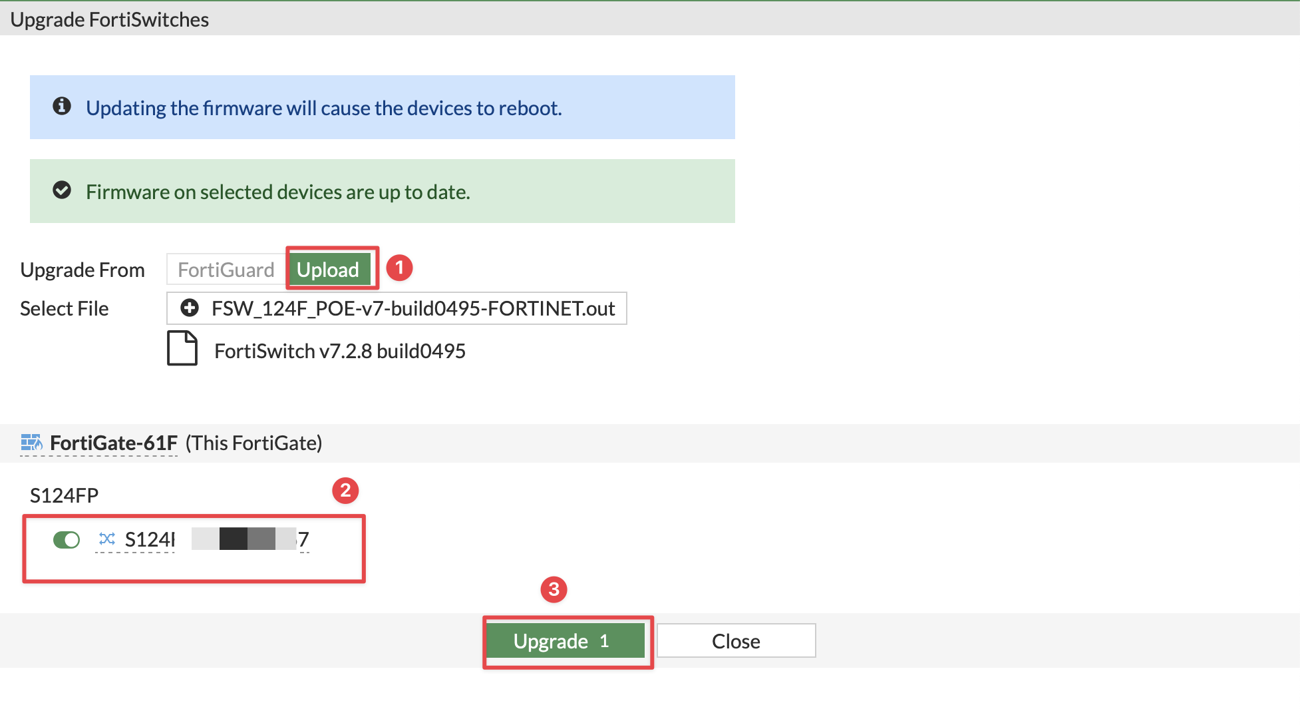
Task: Click the S124FP model group label
Action: point(65,495)
